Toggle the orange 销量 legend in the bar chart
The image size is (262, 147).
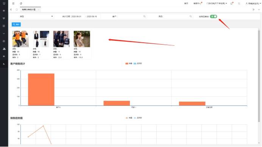[129, 63]
